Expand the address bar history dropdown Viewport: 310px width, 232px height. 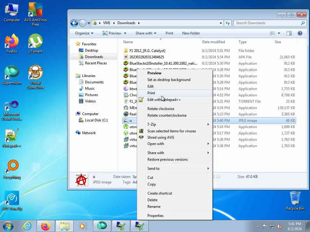[x=221, y=23]
